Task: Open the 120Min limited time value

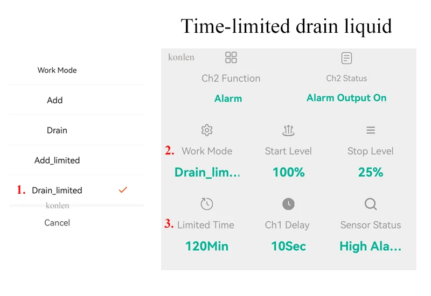Action: coord(207,246)
